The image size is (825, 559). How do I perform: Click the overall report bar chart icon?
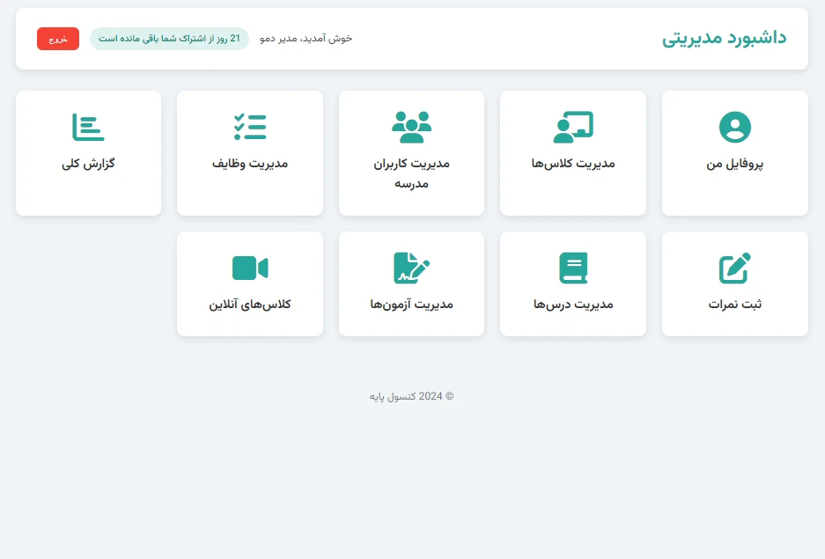pos(88,128)
